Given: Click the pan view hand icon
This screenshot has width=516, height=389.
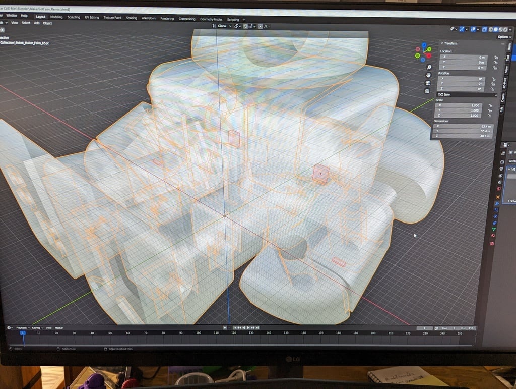Looking at the screenshot, I should coord(428,75).
